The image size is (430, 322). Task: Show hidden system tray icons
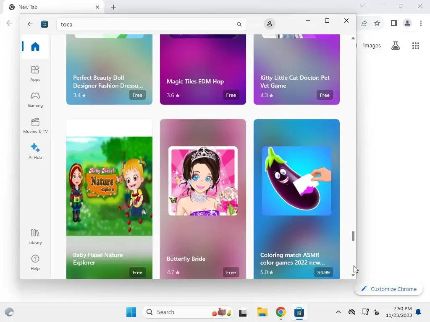[338, 312]
